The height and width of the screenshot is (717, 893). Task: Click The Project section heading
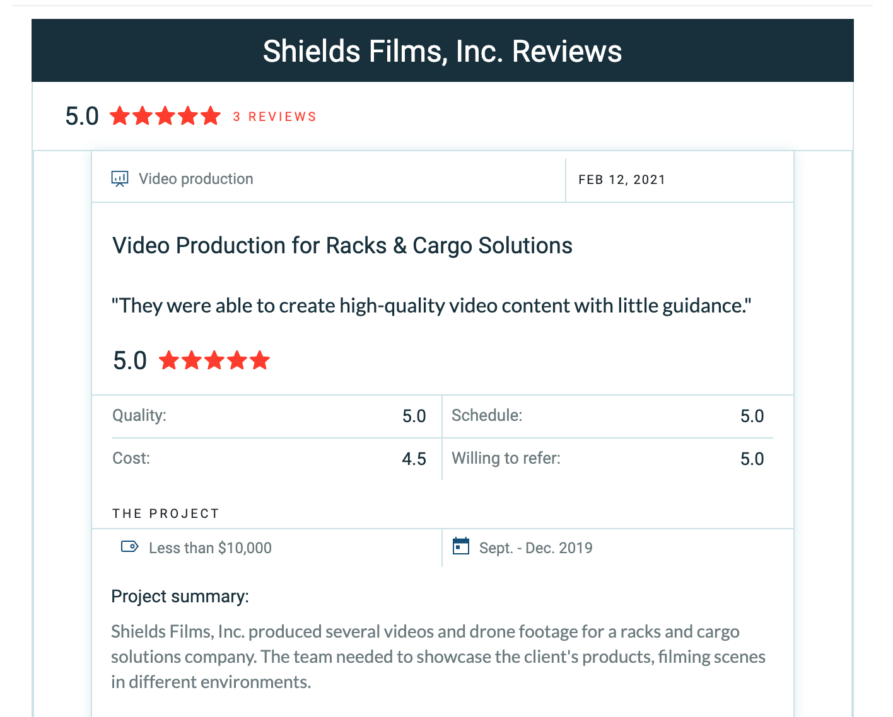(166, 513)
